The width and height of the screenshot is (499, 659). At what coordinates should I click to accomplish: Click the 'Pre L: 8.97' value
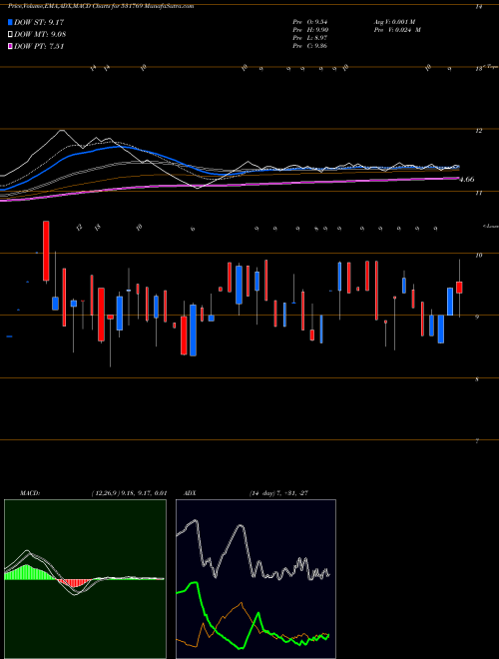point(310,38)
